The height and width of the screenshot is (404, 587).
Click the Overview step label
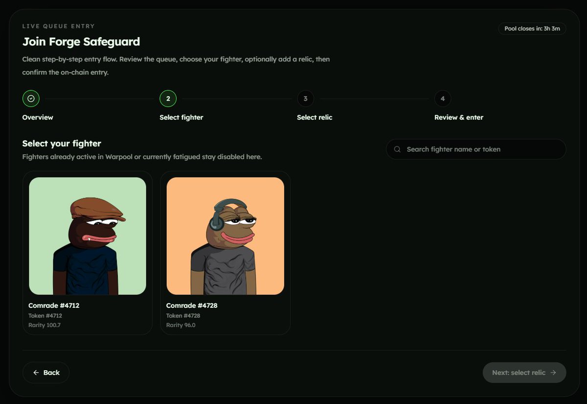click(38, 117)
